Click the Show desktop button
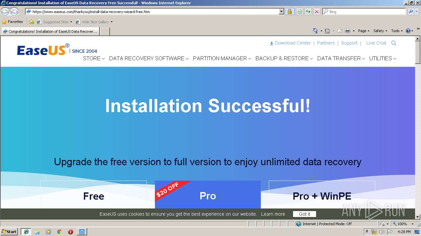The height and width of the screenshot is (236, 421). [417, 232]
